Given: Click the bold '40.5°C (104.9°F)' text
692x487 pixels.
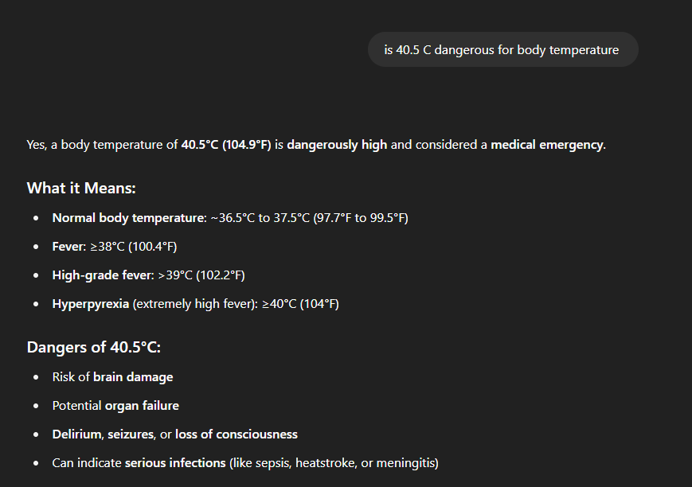Looking at the screenshot, I should pos(226,145).
